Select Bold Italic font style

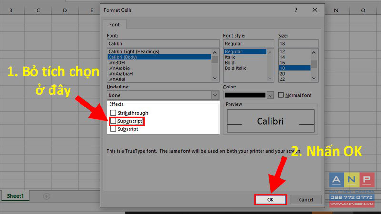click(x=245, y=68)
